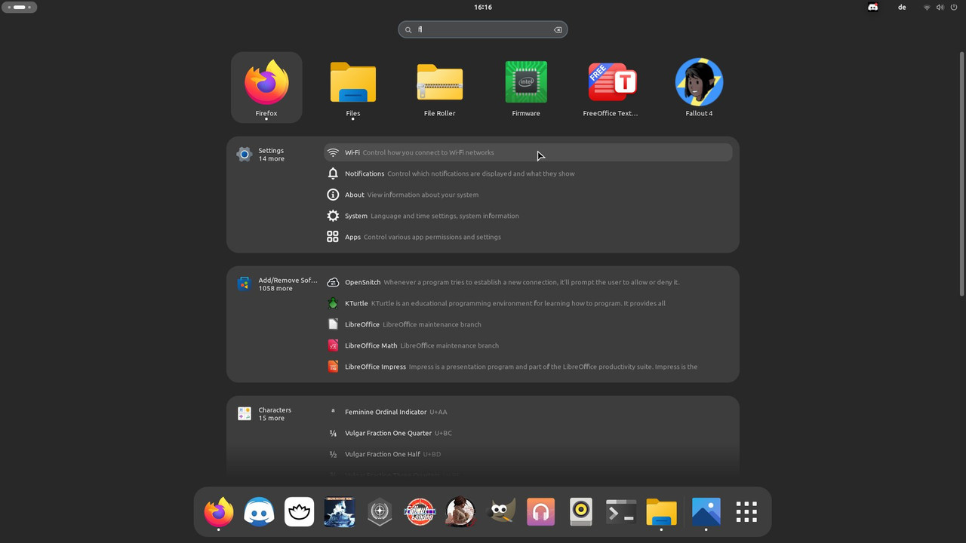Launch Firefox from the app search results
966x543 pixels.
pyautogui.click(x=266, y=87)
